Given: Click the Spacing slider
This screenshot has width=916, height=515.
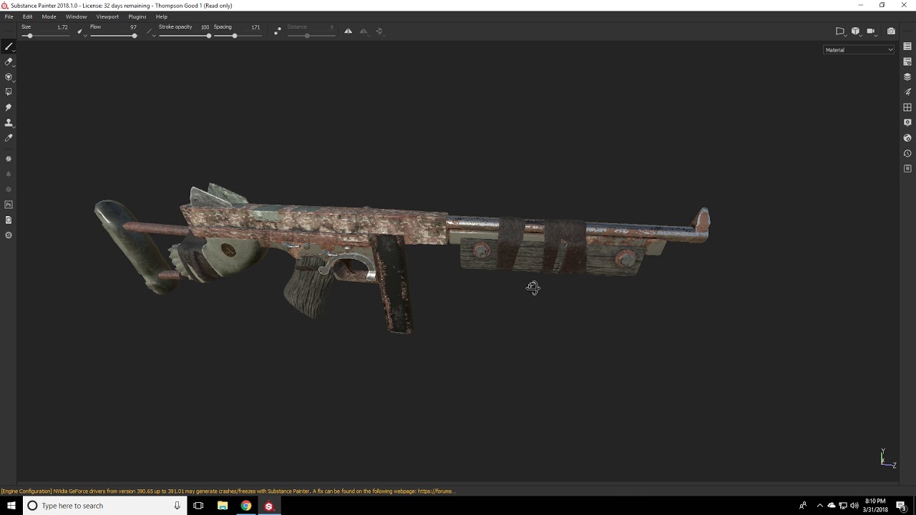Looking at the screenshot, I should pos(236,36).
